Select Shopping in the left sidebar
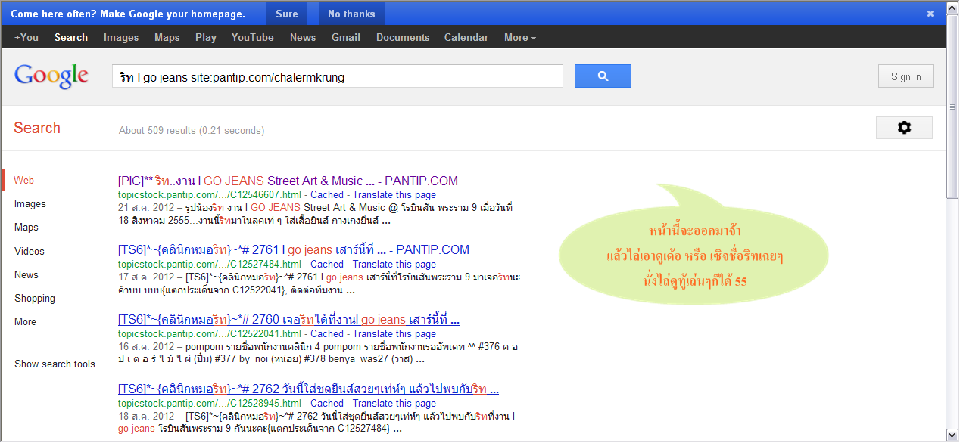This screenshot has width=960, height=443. [x=35, y=298]
